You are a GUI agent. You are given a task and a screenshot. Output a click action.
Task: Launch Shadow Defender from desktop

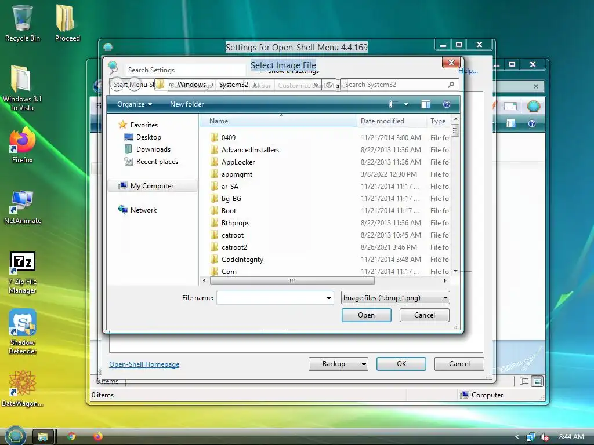pos(23,332)
